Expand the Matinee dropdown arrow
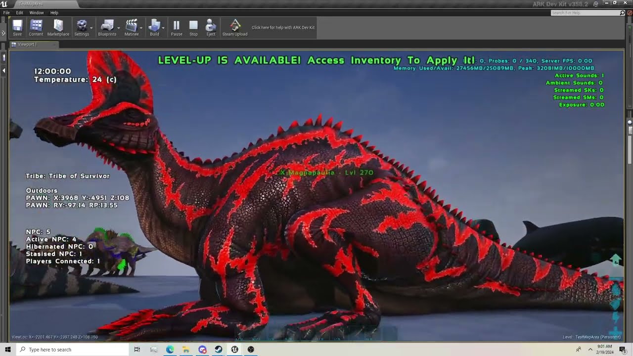 (141, 28)
